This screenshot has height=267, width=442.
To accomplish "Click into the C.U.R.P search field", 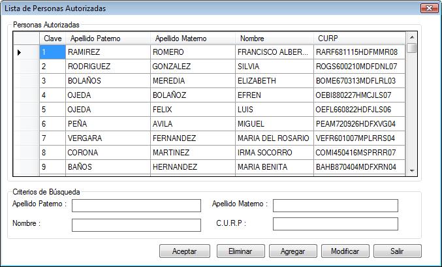I will (335, 225).
